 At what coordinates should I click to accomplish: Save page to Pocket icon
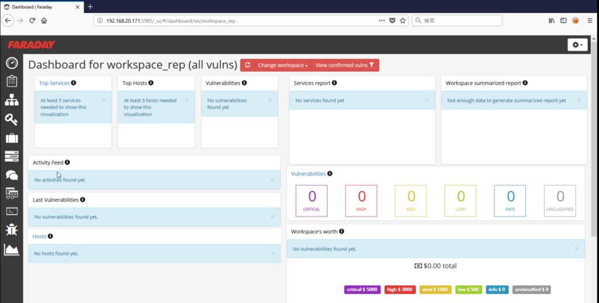click(393, 20)
